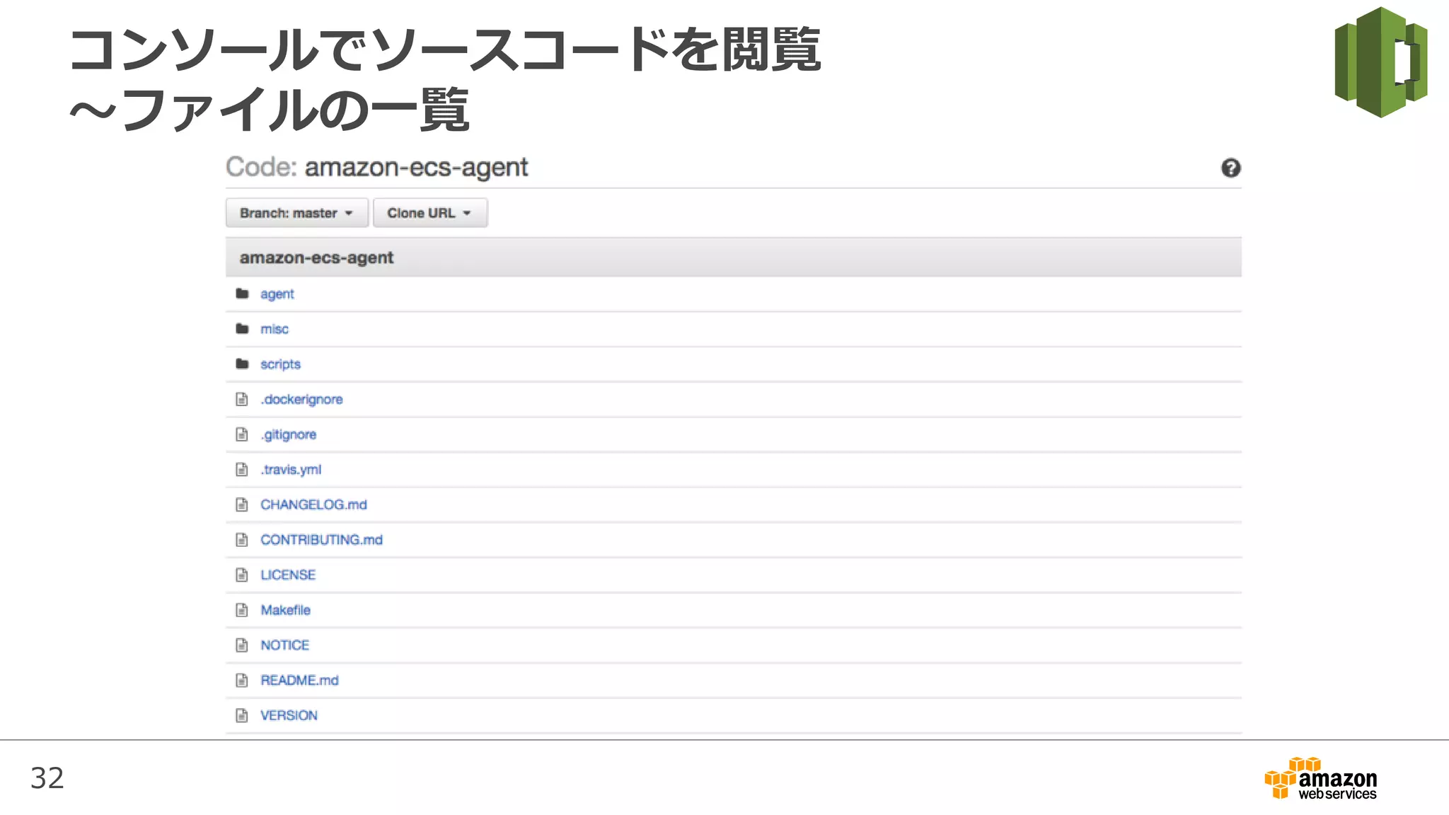The image size is (1449, 815).
Task: Click the agent folder icon
Action: (242, 294)
